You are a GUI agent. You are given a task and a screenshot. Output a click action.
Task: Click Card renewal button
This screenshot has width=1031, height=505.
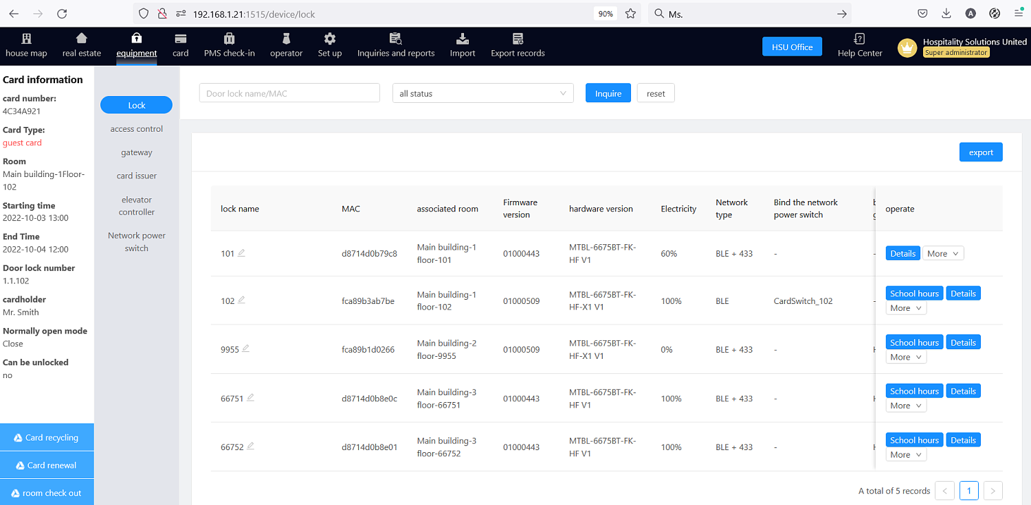pyautogui.click(x=47, y=465)
